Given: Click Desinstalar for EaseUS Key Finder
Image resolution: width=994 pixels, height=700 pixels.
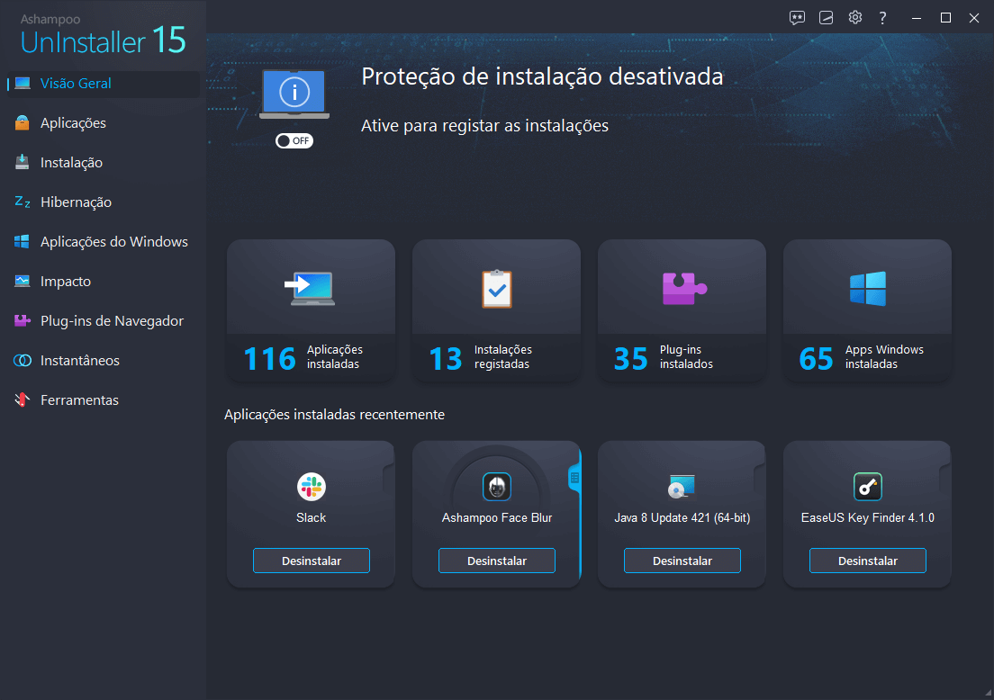Looking at the screenshot, I should click(868, 561).
